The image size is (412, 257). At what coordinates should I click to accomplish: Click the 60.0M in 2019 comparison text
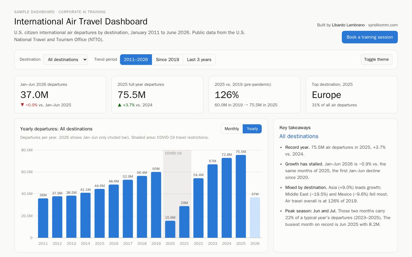click(x=246, y=105)
